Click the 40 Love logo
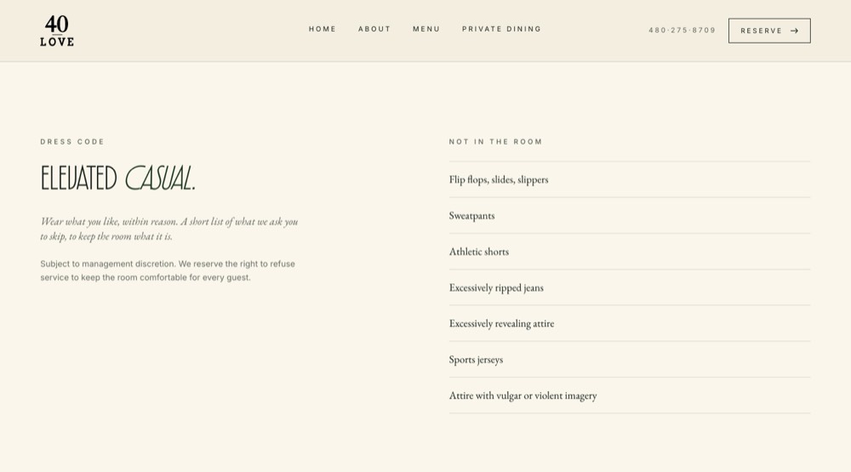The width and height of the screenshot is (851, 472). coord(57,31)
